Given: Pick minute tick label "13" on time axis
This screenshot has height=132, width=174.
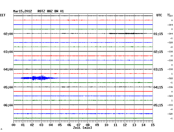Looking at the screenshot, I should click(134, 125).
